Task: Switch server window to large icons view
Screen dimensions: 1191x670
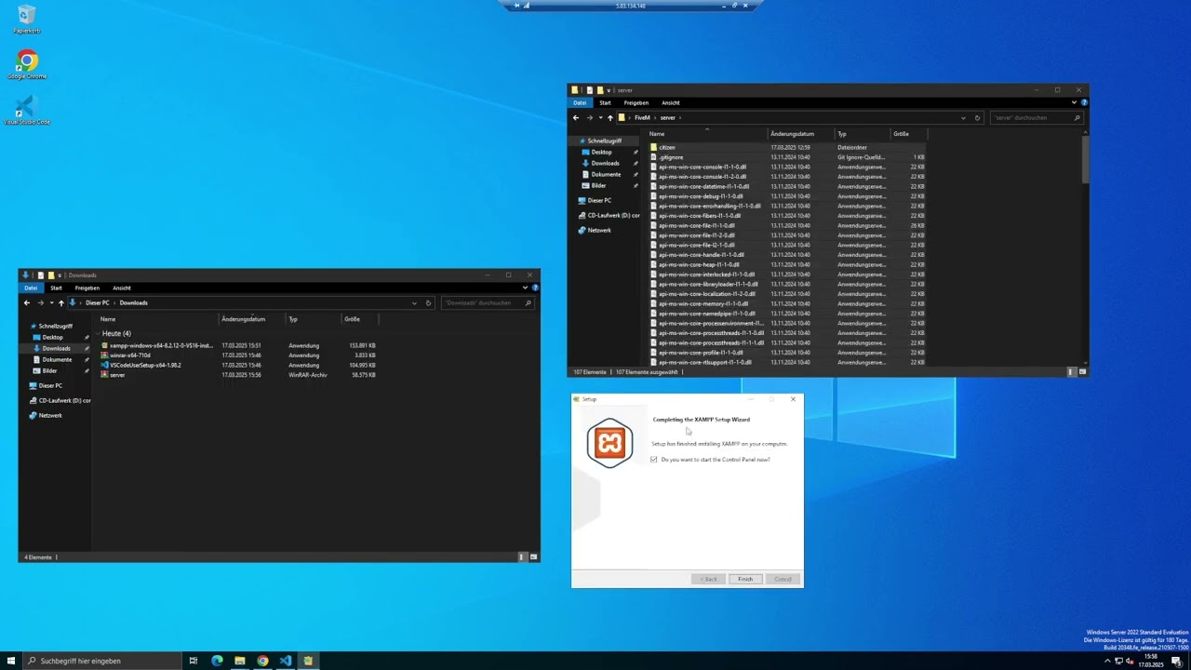Action: (1081, 372)
